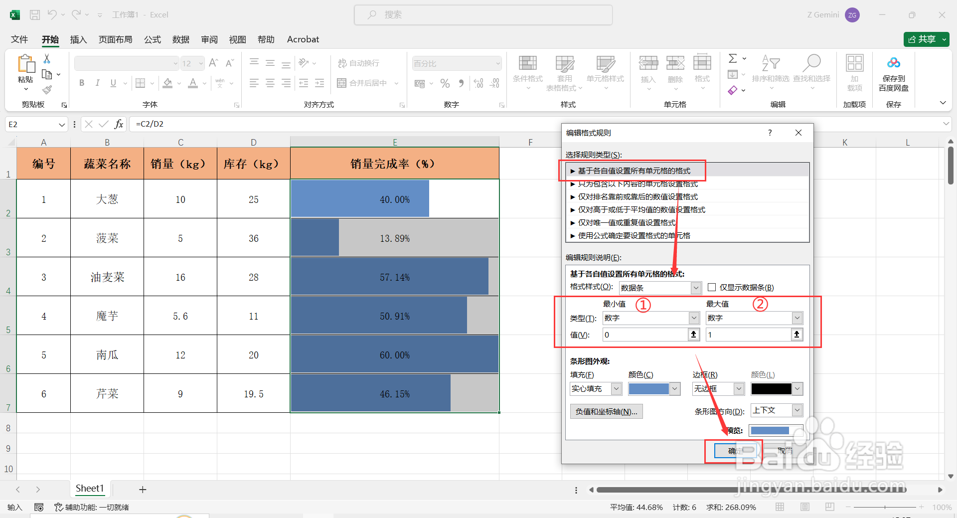
Task: Click the AutoSum sigma icon
Action: coord(733,59)
